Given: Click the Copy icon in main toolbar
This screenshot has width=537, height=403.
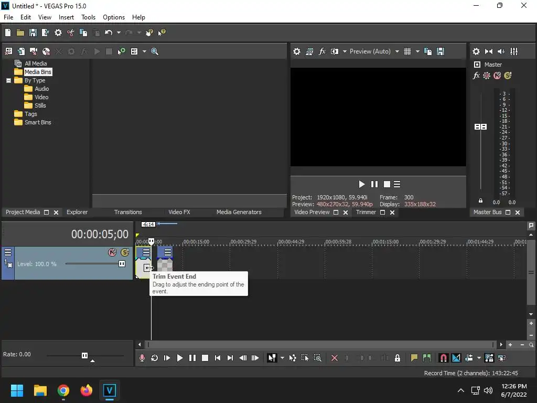Looking at the screenshot, I should click(x=83, y=33).
